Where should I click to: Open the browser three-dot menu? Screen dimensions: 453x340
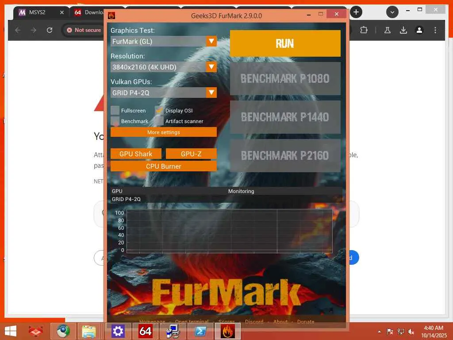(x=435, y=30)
